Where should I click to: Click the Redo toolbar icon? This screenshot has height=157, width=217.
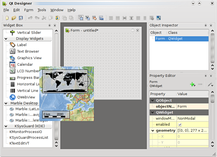coord(37,18)
